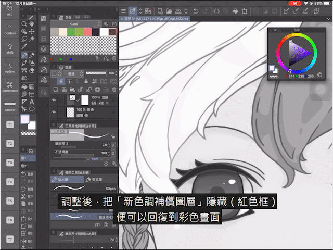Viewport: 333px width, 250px height.
Task: Tap the control modifier key
Action: (10, 30)
